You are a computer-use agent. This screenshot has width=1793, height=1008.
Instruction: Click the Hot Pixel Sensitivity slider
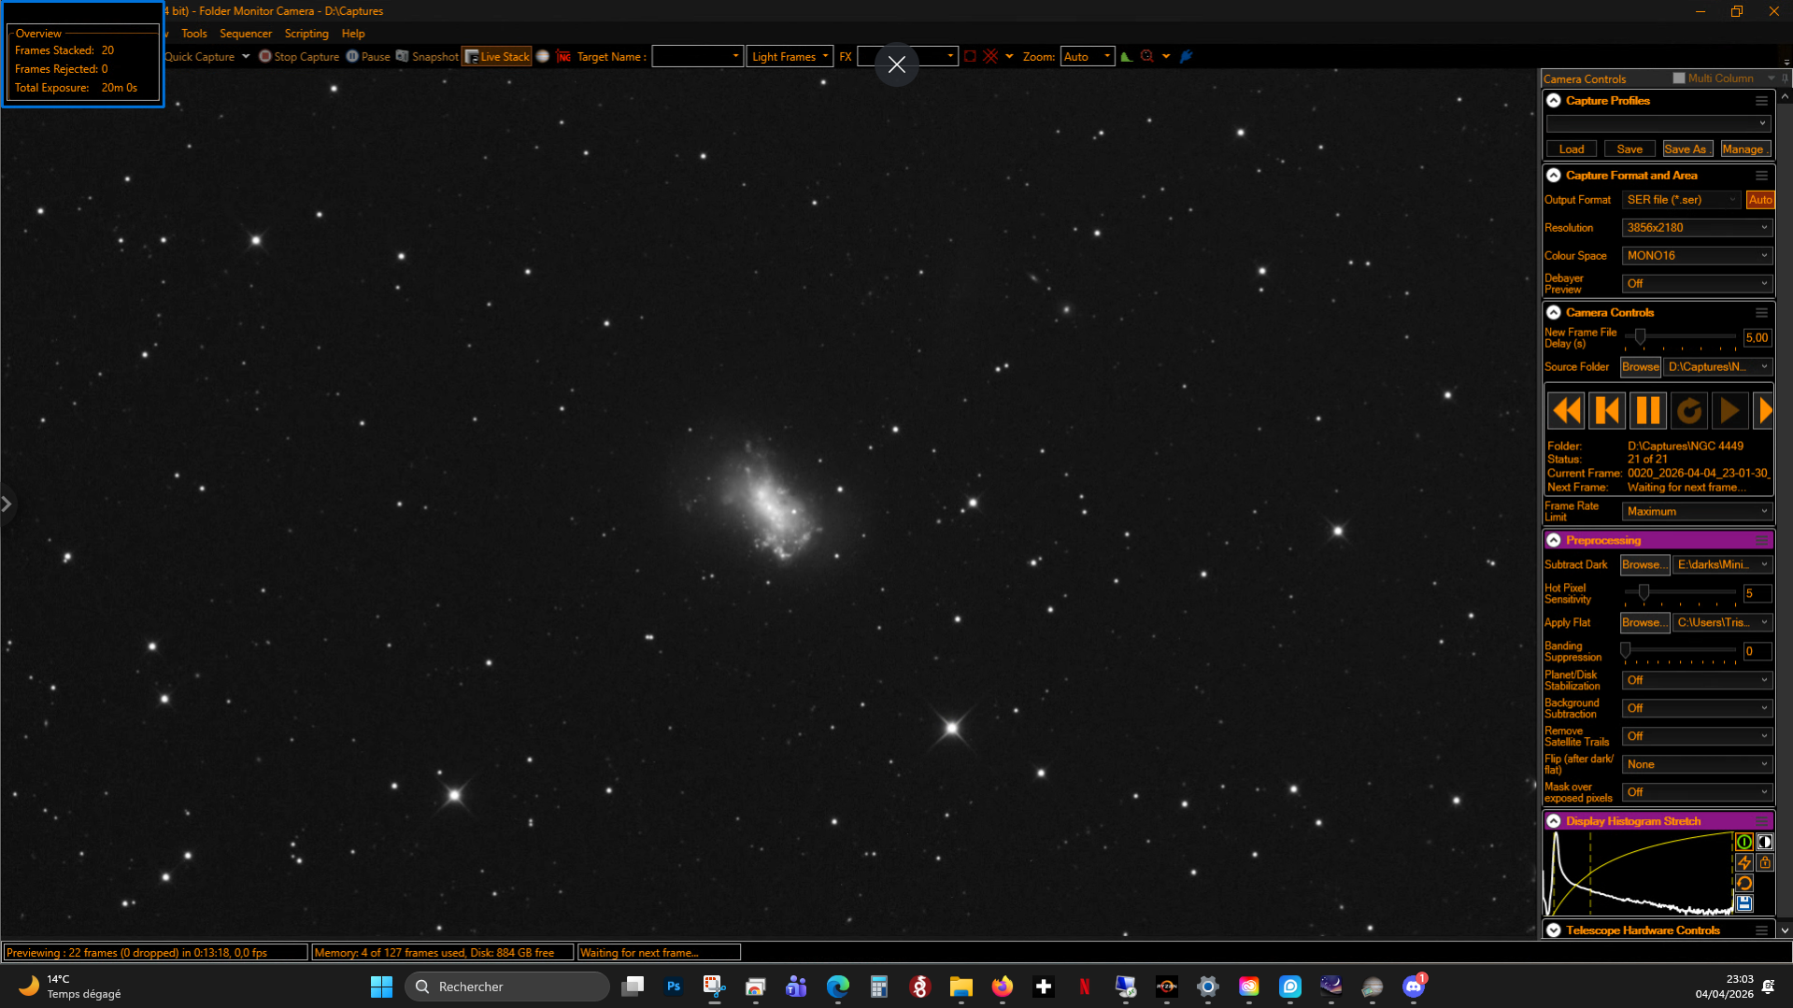pos(1680,592)
